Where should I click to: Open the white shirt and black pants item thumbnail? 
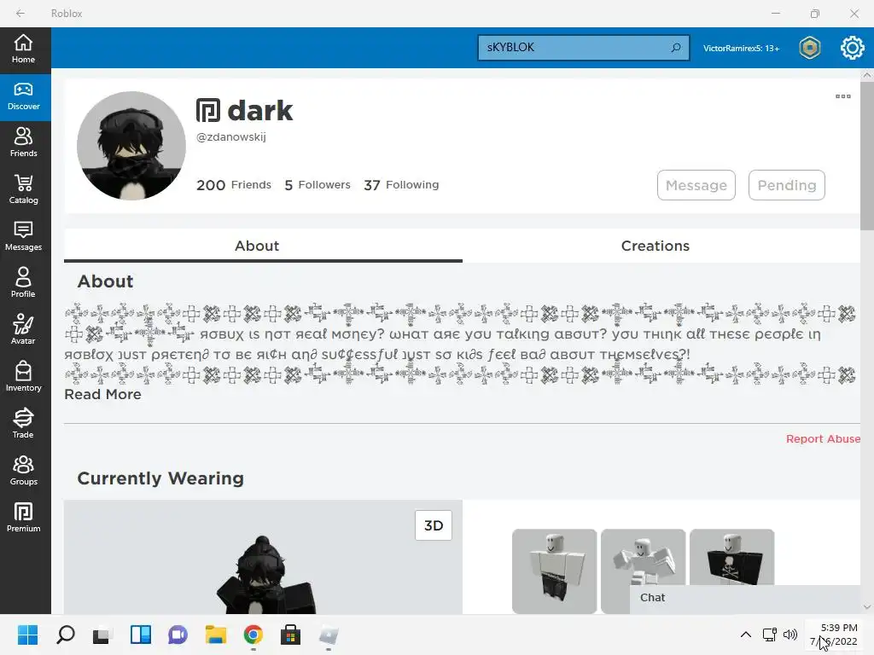pyautogui.click(x=554, y=571)
